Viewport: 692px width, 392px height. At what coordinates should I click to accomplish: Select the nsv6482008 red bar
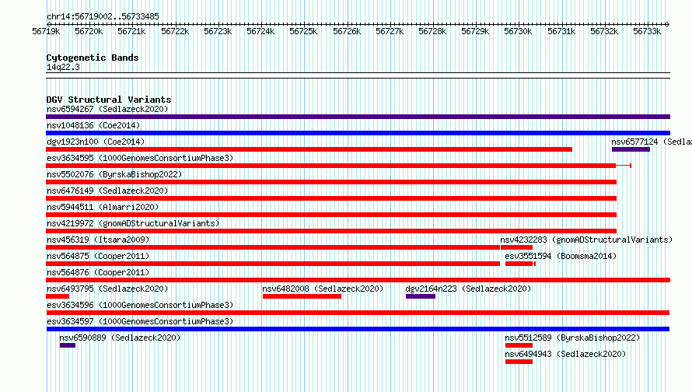302,296
